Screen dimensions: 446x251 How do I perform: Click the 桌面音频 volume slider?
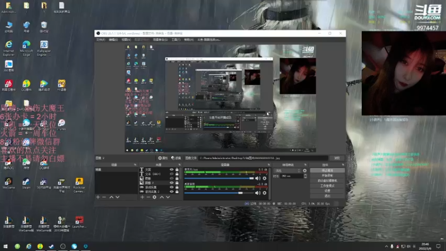point(219,193)
